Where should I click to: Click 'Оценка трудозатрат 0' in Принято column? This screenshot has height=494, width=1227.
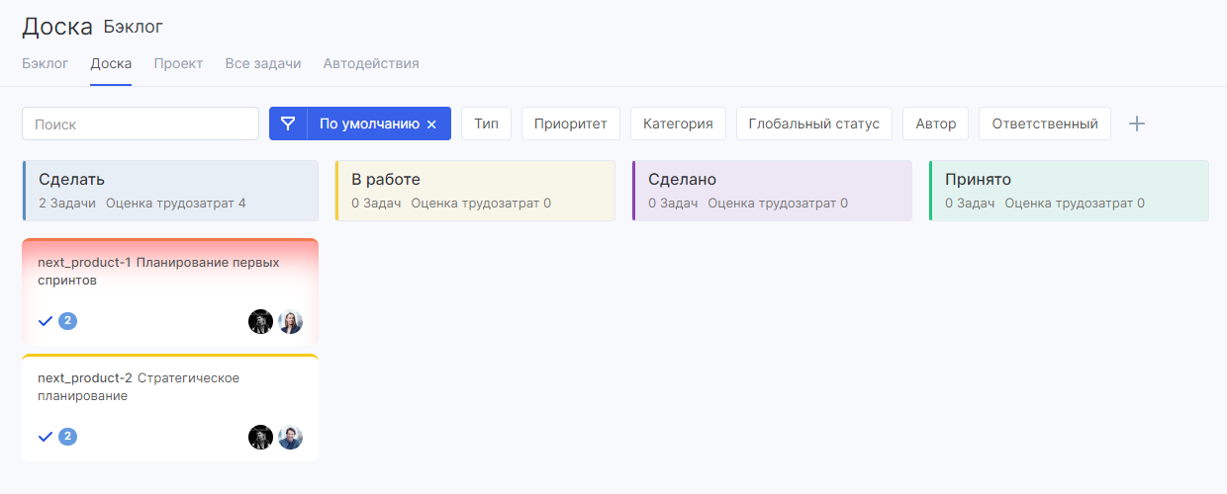1075,204
